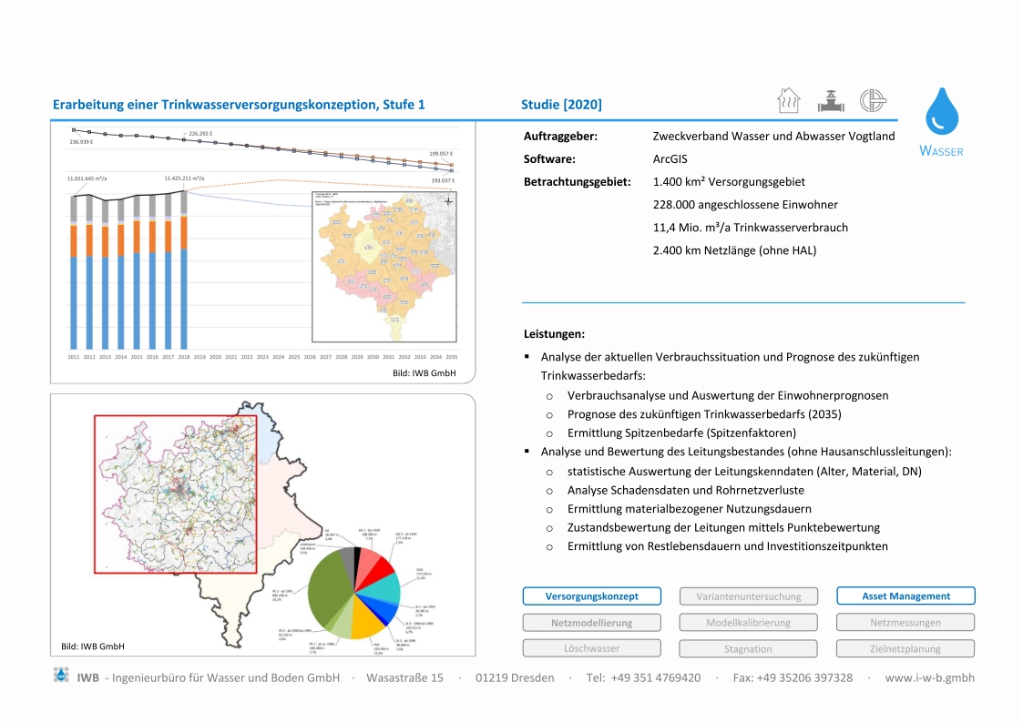The height and width of the screenshot is (723, 1023).
Task: Click the compass rose on the map
Action: [x=447, y=201]
